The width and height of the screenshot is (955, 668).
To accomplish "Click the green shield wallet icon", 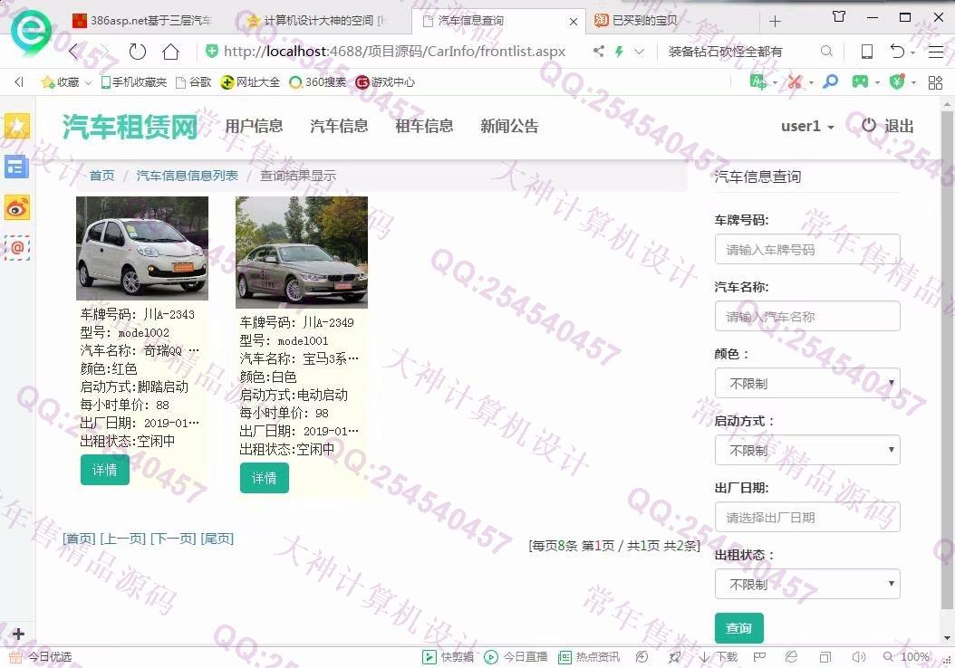I will (x=896, y=81).
